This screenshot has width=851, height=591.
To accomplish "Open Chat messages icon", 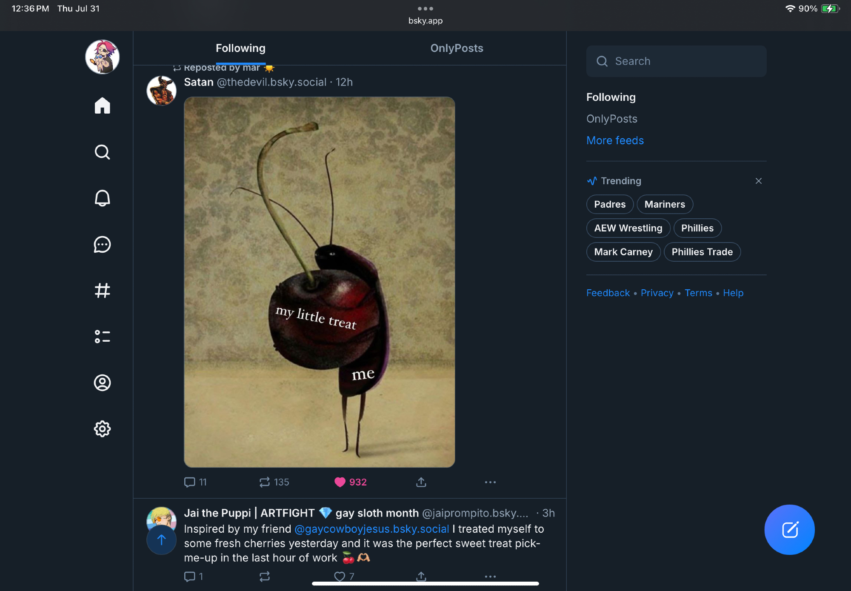I will click(x=102, y=245).
